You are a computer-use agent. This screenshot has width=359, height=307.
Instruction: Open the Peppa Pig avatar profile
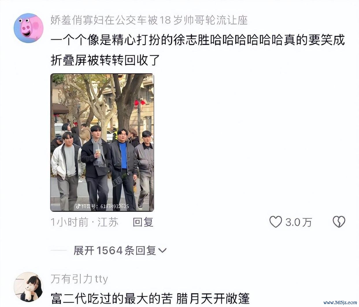[28, 28]
